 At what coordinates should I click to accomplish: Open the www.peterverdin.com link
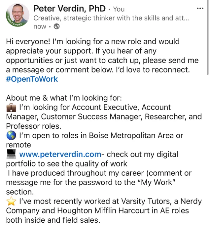point(60,155)
